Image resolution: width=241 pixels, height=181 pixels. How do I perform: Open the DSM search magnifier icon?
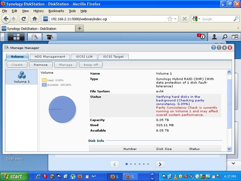coord(225,37)
